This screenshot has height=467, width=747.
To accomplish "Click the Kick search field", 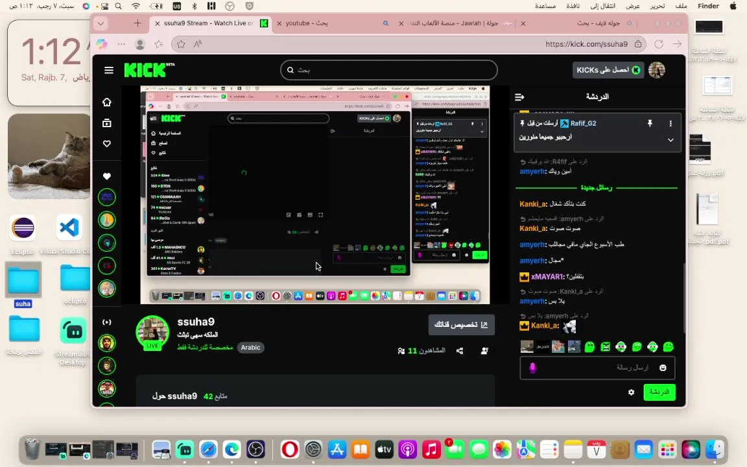I will [389, 70].
